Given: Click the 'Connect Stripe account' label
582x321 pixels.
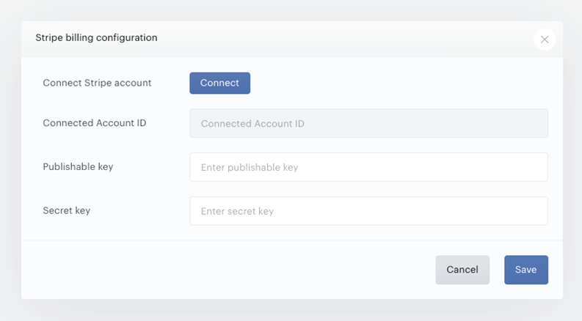Looking at the screenshot, I should coord(98,83).
